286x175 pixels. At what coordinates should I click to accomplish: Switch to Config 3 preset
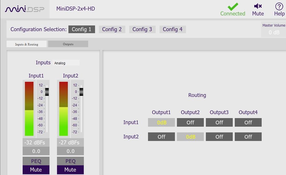(x=142, y=29)
